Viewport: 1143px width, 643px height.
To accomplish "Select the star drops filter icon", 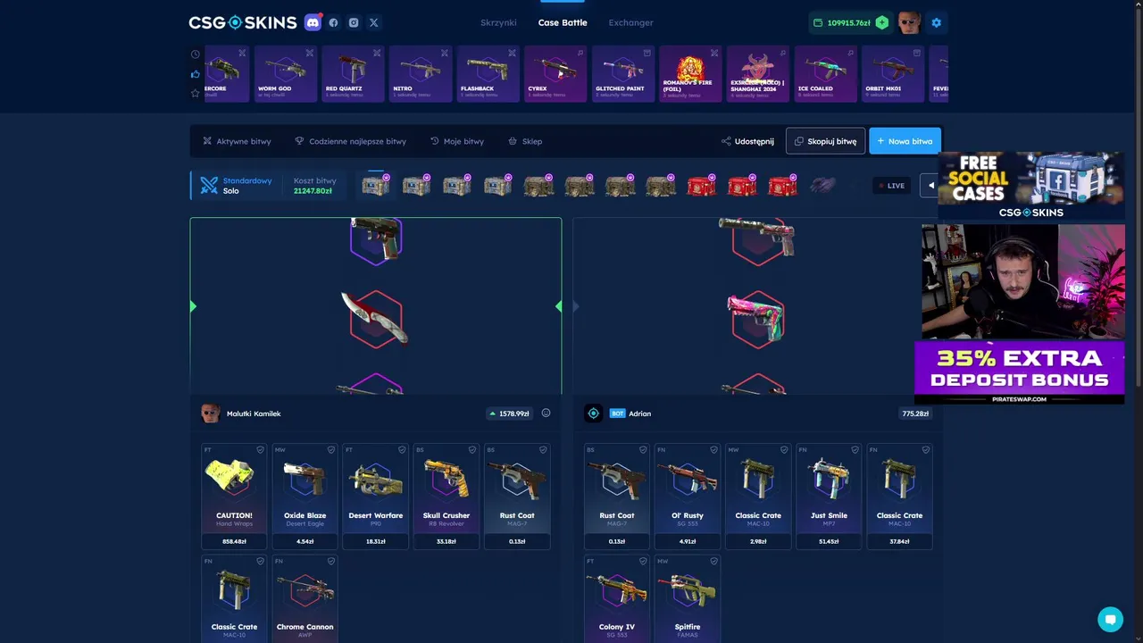I will click(x=196, y=93).
